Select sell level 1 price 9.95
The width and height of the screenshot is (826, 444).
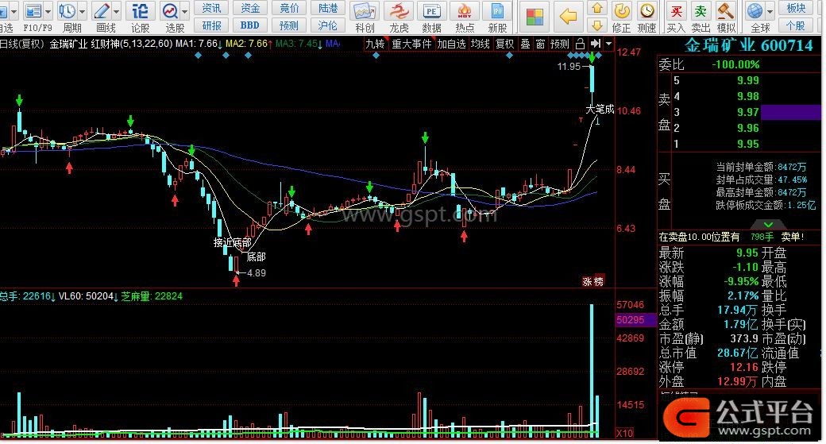pos(747,144)
